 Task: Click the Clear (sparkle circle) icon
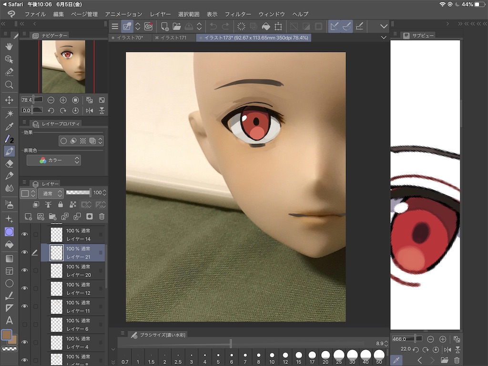pyautogui.click(x=241, y=27)
